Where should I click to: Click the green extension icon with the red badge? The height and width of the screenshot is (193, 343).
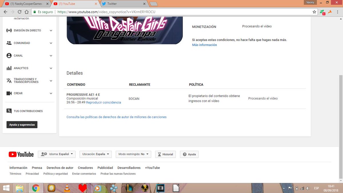(x=322, y=12)
